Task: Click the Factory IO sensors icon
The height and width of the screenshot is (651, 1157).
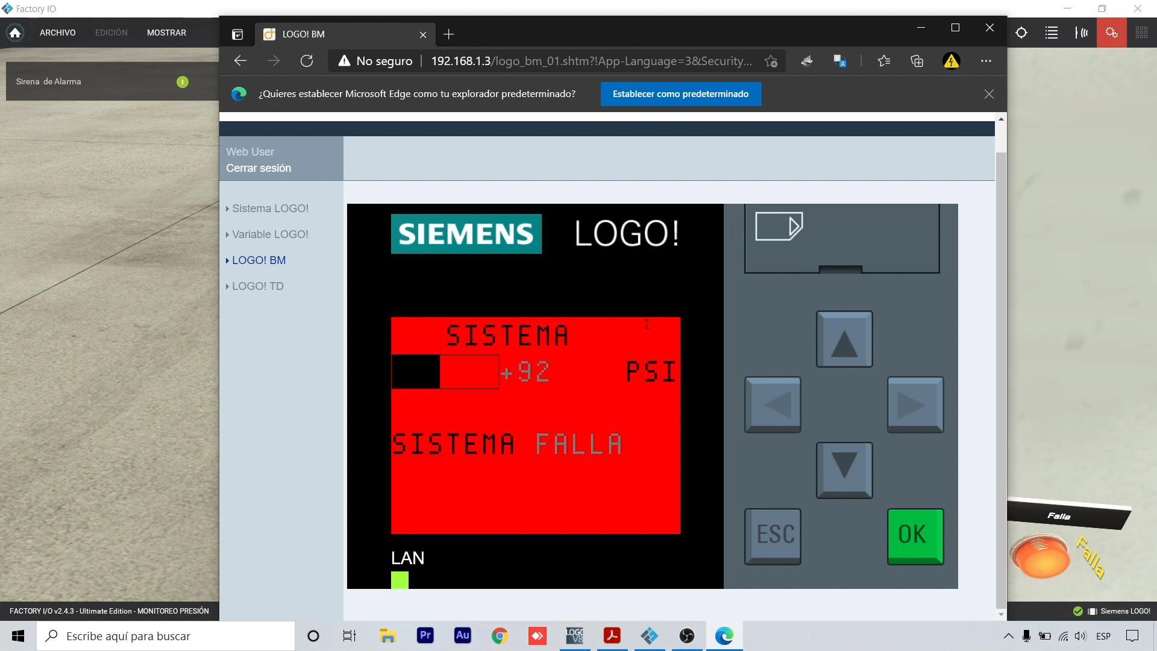Action: (1082, 33)
